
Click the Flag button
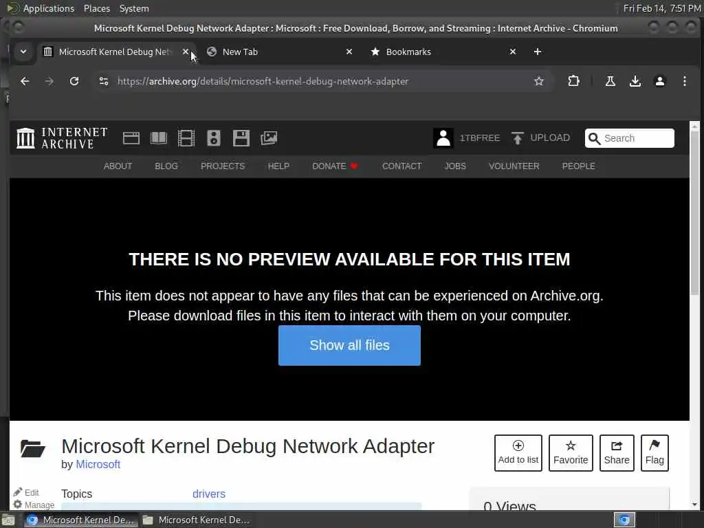pos(654,452)
